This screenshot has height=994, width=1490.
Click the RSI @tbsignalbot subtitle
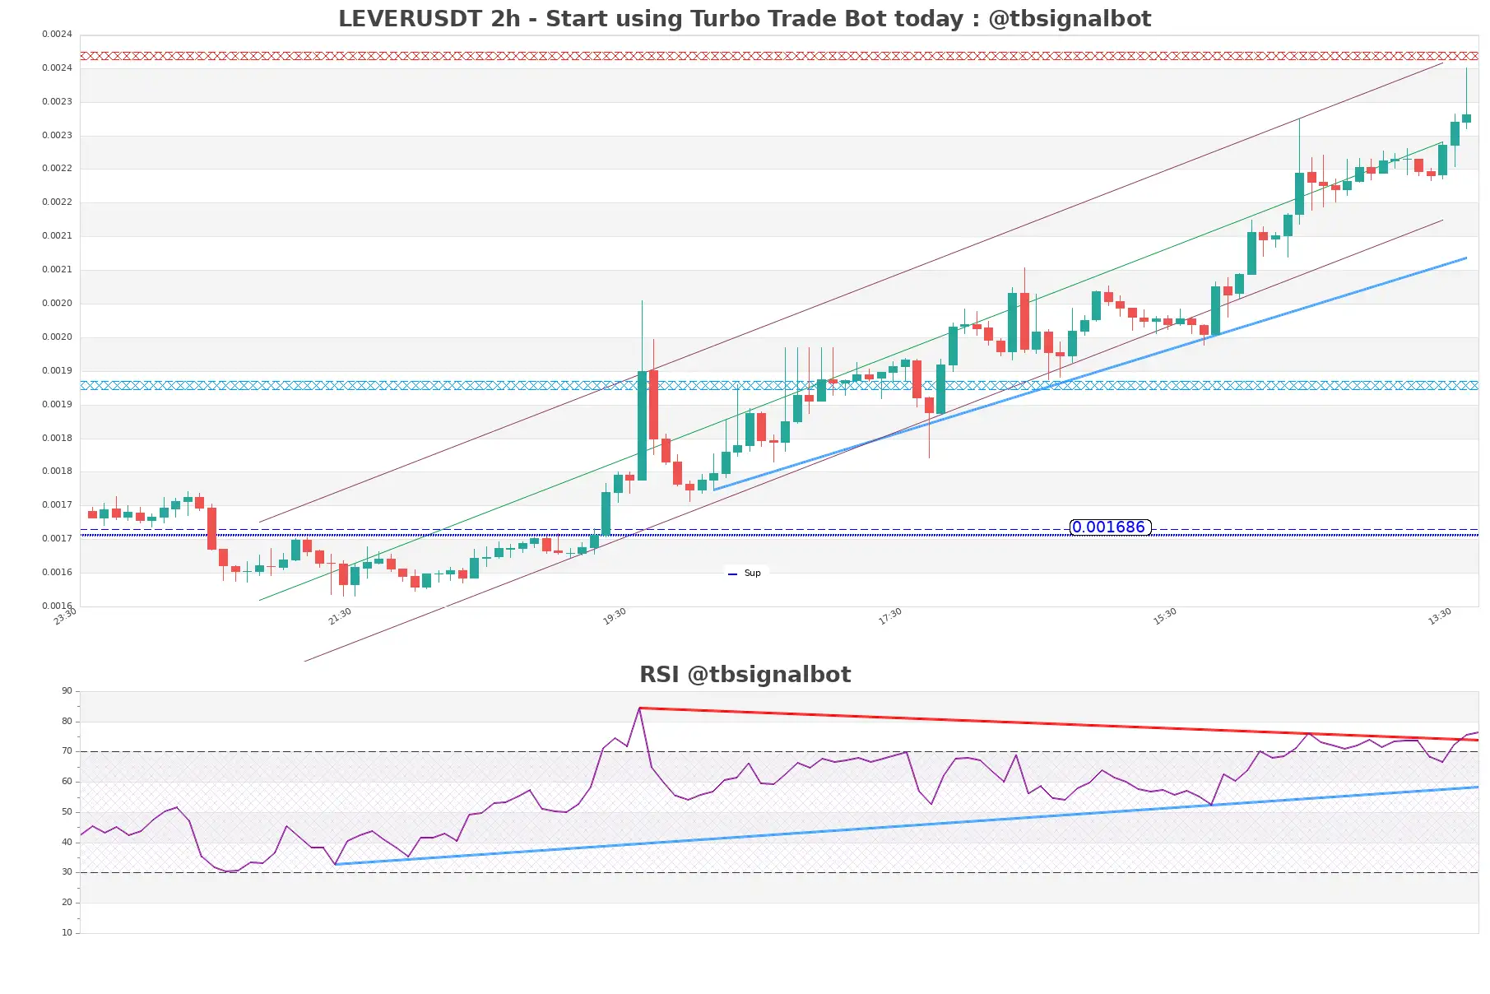click(x=745, y=675)
